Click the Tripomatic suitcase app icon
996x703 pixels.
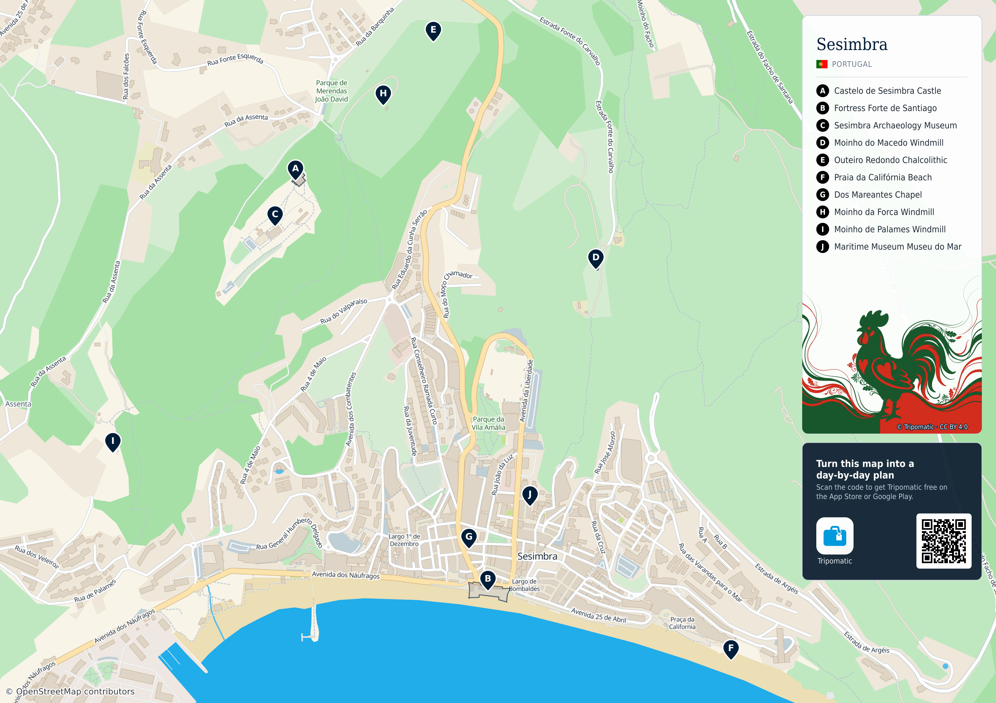point(835,536)
